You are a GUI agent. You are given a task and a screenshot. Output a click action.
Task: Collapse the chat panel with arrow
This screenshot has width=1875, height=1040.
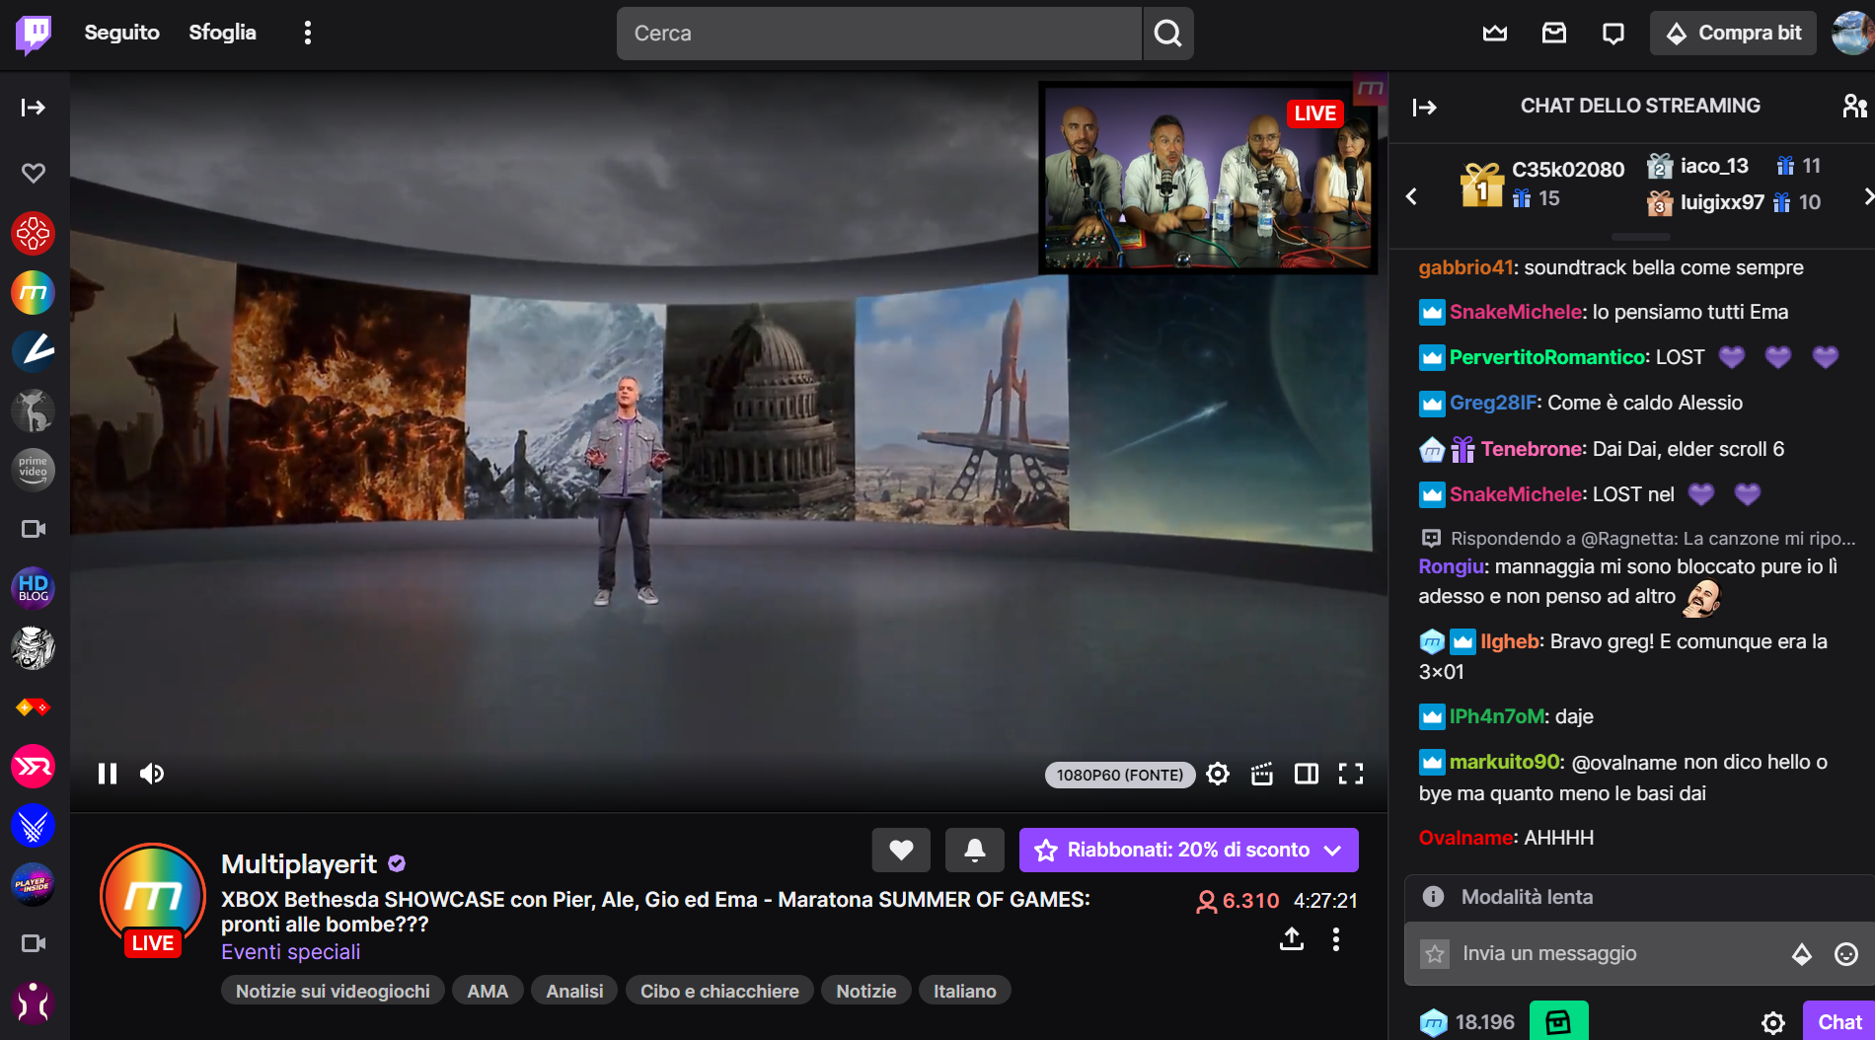point(1424,108)
